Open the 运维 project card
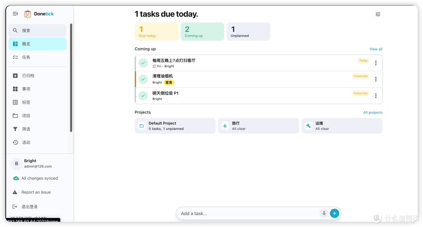The image size is (423, 227). [342, 126]
